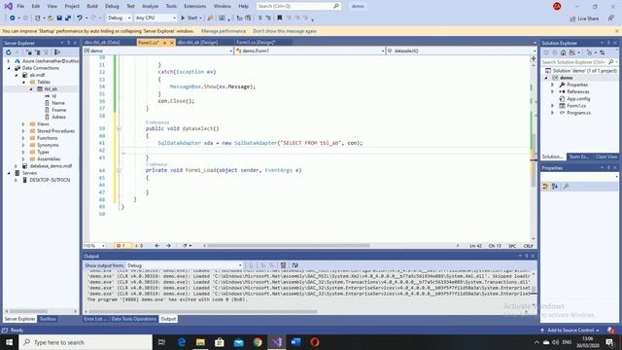Click the Live Share button

pyautogui.click(x=584, y=18)
